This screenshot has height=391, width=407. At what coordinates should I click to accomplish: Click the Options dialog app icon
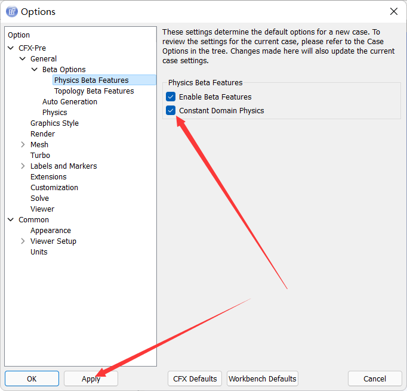click(12, 12)
